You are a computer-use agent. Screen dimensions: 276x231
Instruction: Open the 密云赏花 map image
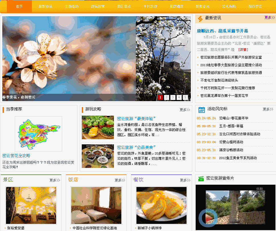38,134
